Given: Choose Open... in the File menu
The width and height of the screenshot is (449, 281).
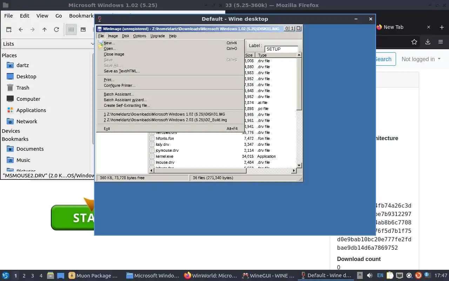Looking at the screenshot, I should pos(170,48).
